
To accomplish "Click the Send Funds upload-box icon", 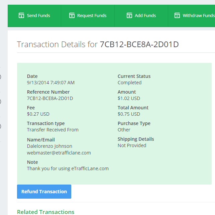I will (x=21, y=15).
